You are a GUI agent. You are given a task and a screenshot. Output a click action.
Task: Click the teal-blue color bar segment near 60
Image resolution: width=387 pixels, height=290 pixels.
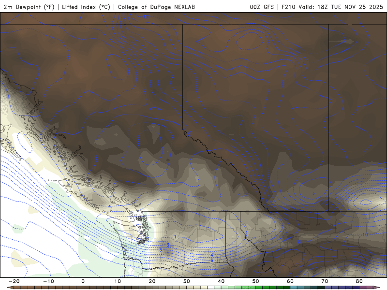294,288
